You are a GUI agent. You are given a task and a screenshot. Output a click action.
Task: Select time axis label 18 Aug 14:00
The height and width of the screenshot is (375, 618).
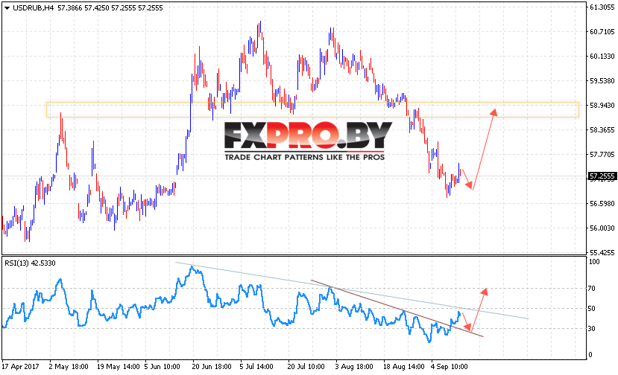pos(403,367)
